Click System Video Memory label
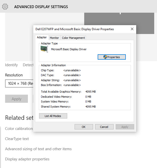This screenshot has width=157, height=168. pyautogui.click(x=55, y=102)
